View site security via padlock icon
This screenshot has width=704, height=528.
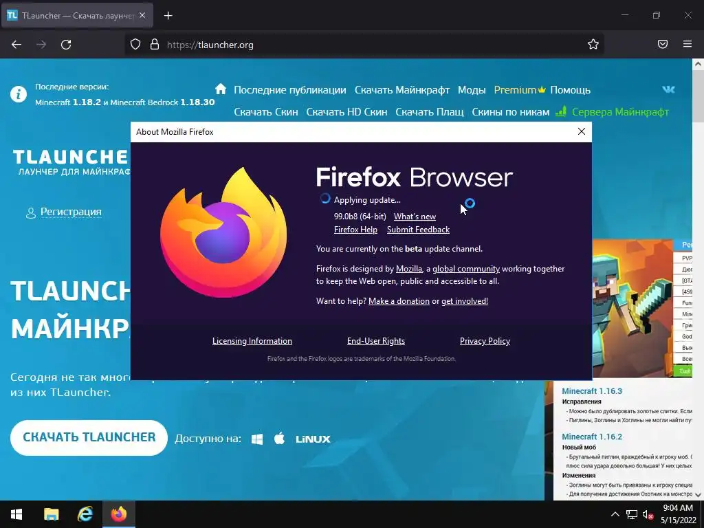coord(155,45)
